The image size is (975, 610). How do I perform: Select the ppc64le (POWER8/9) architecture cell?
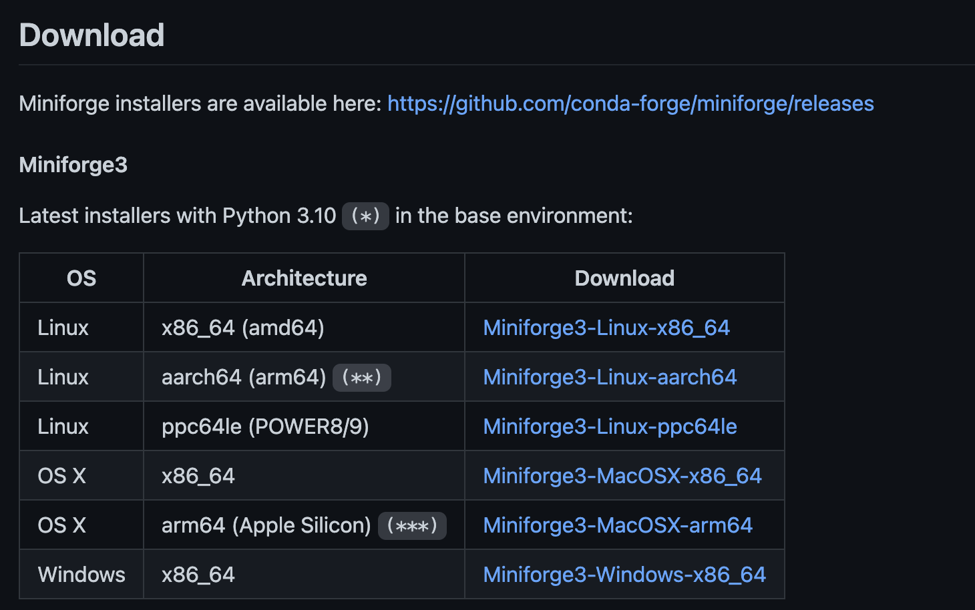coord(265,426)
